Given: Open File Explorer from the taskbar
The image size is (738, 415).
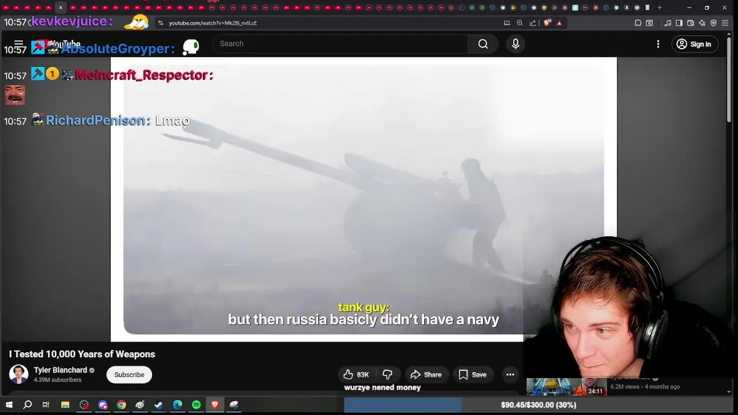Looking at the screenshot, I should (65, 405).
